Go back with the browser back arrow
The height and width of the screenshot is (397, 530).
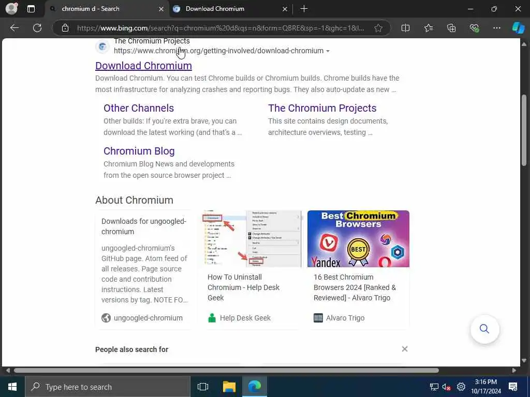coord(14,28)
